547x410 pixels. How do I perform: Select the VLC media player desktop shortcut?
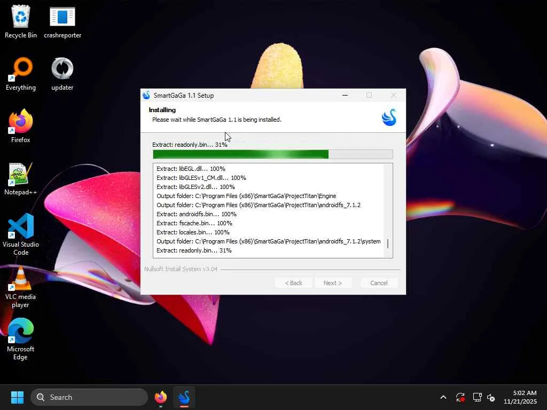[21, 287]
